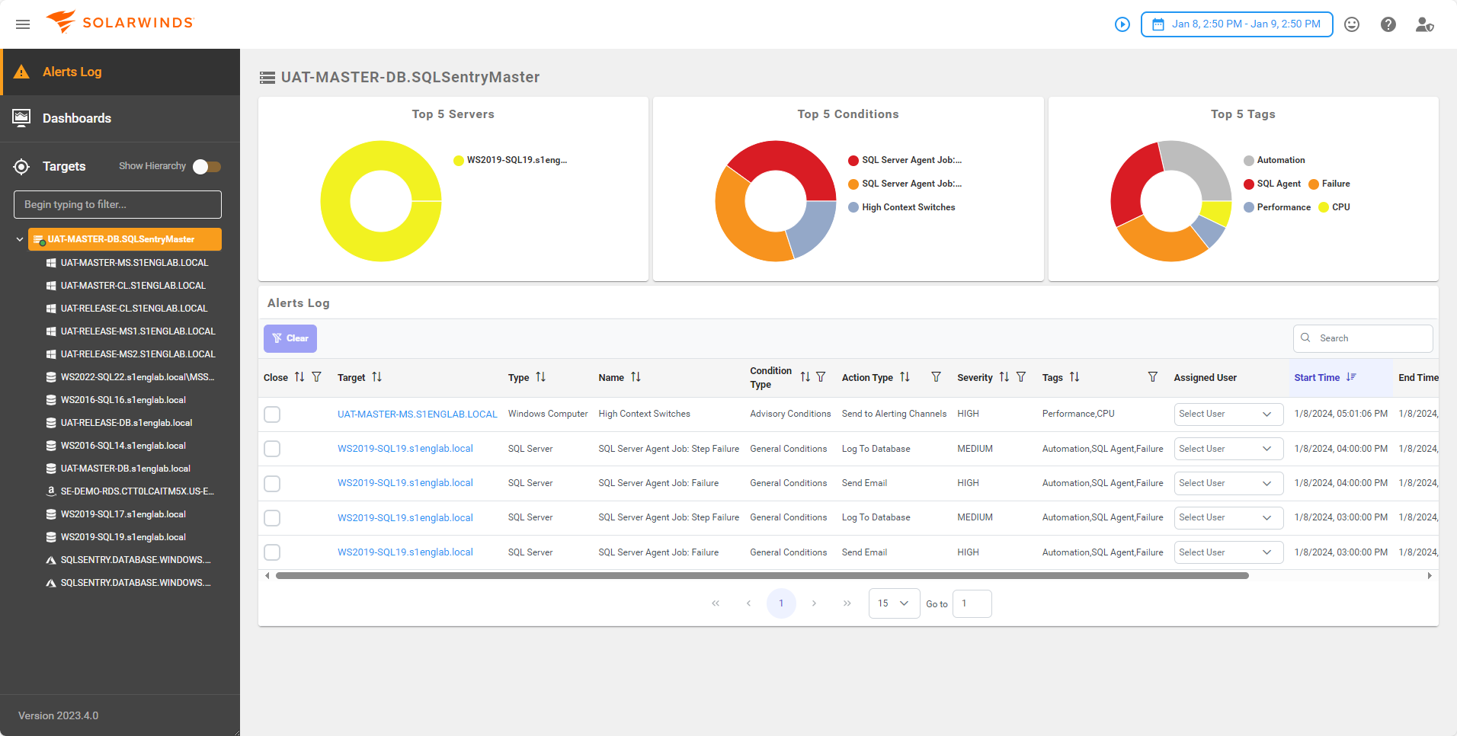Check the High Context Switches alert checkbox
The image size is (1457, 736).
coord(272,414)
